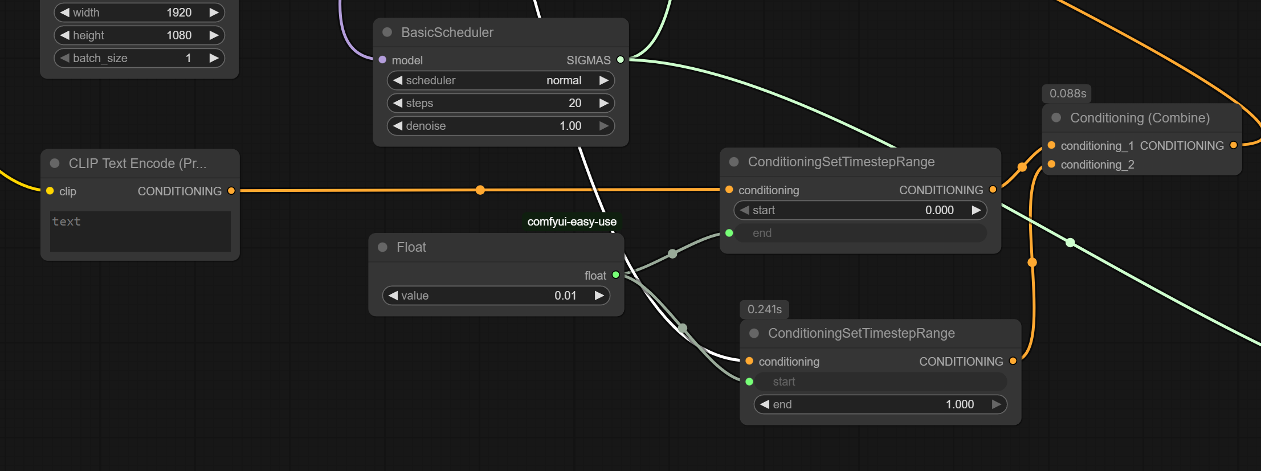Collapse the ConditioningSetTimestepRange node with start 0.000
1261x471 pixels.
(x=734, y=162)
